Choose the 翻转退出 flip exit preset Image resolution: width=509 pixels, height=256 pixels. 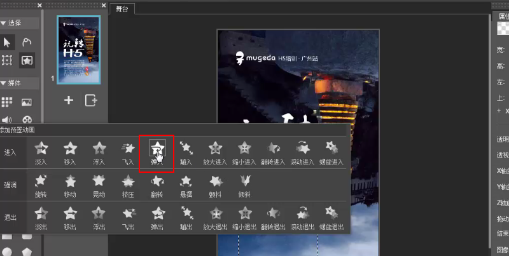[274, 218]
